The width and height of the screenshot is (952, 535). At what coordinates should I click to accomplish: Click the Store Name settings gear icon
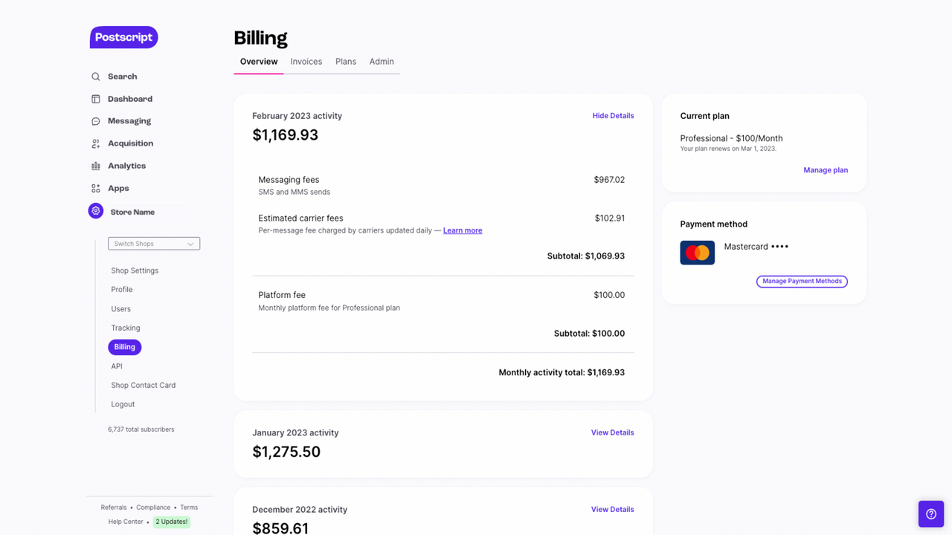95,210
